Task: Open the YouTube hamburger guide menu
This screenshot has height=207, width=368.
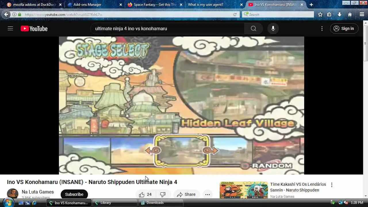Action: coord(10,28)
